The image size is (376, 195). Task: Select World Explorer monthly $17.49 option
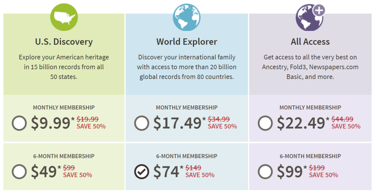[x=142, y=123]
